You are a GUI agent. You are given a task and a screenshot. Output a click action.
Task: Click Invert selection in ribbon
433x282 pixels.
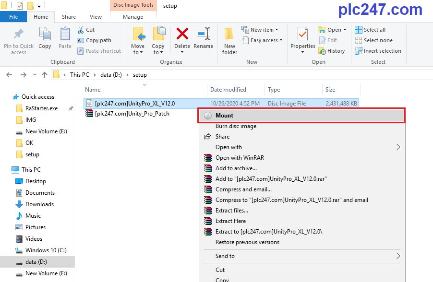pyautogui.click(x=378, y=51)
